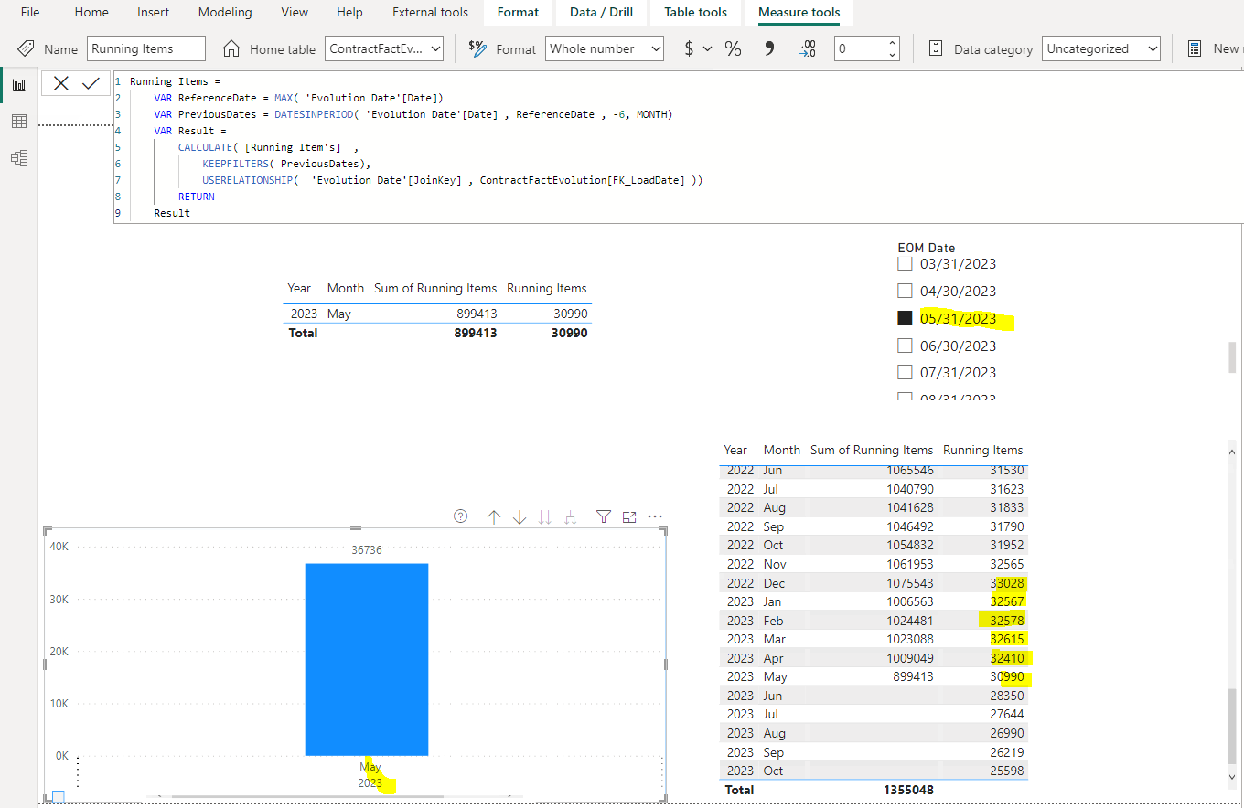The width and height of the screenshot is (1244, 808).
Task: Open the Home table dropdown
Action: (384, 48)
